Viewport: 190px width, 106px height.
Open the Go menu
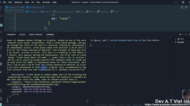[x=33, y=2]
